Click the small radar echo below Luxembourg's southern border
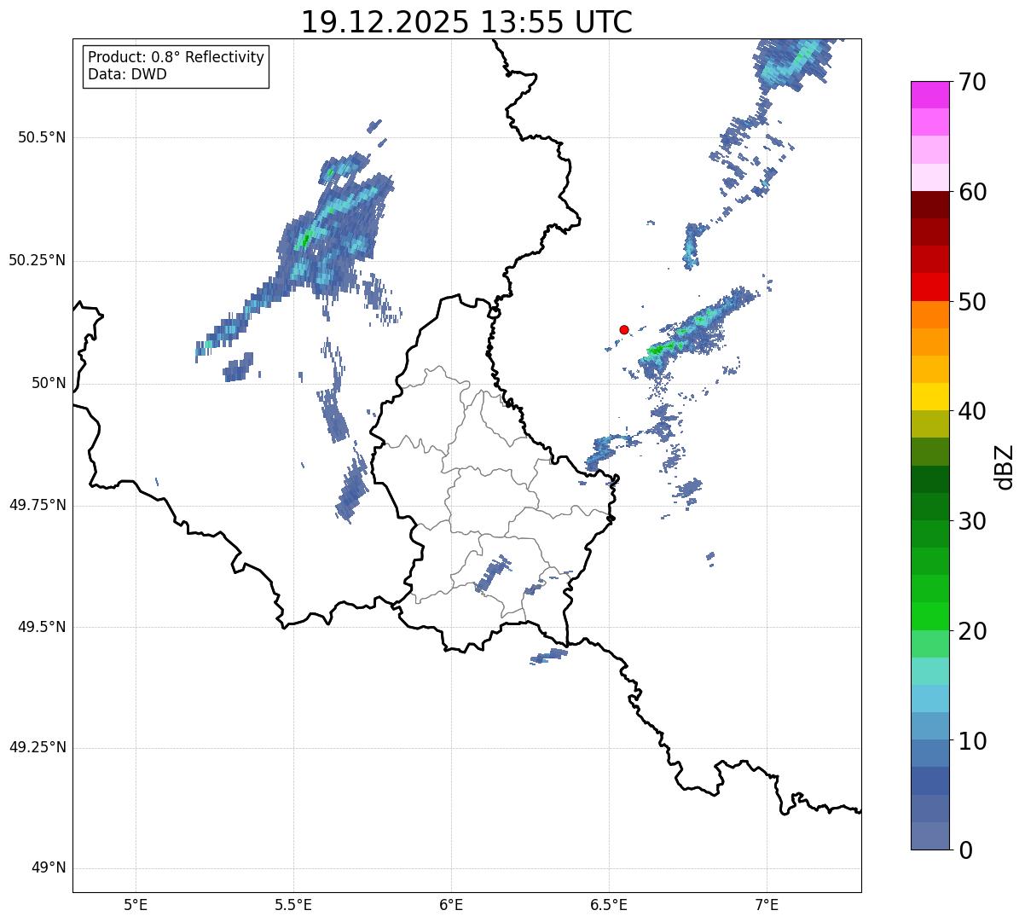Viewport: 1025px width, 922px height. [548, 657]
